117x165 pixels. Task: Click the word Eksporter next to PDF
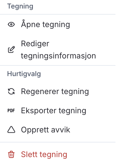click(39, 111)
